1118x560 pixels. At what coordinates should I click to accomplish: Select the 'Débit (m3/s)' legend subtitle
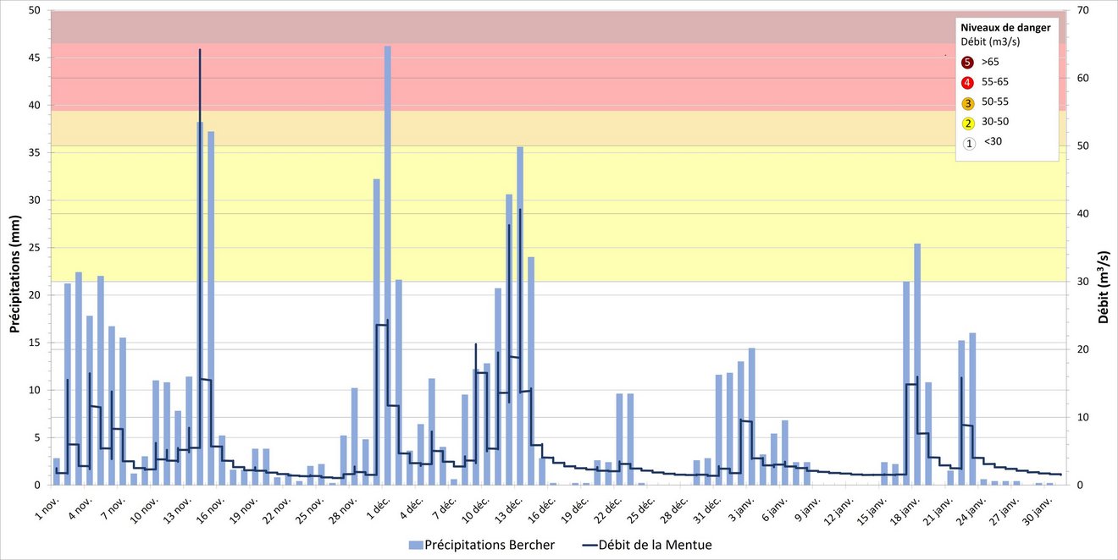(989, 41)
